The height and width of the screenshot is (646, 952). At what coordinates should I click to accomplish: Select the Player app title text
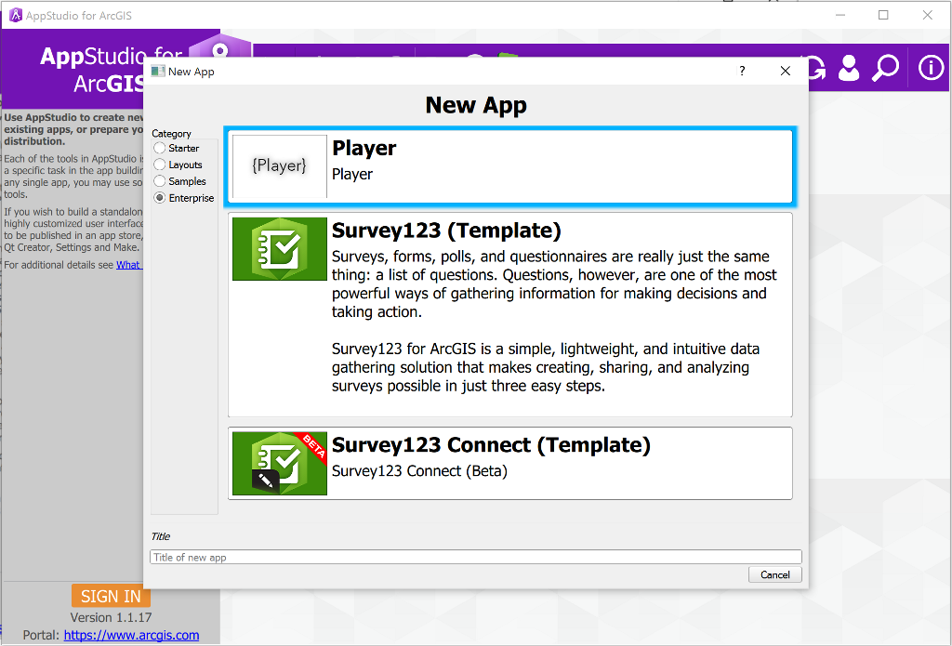(364, 148)
